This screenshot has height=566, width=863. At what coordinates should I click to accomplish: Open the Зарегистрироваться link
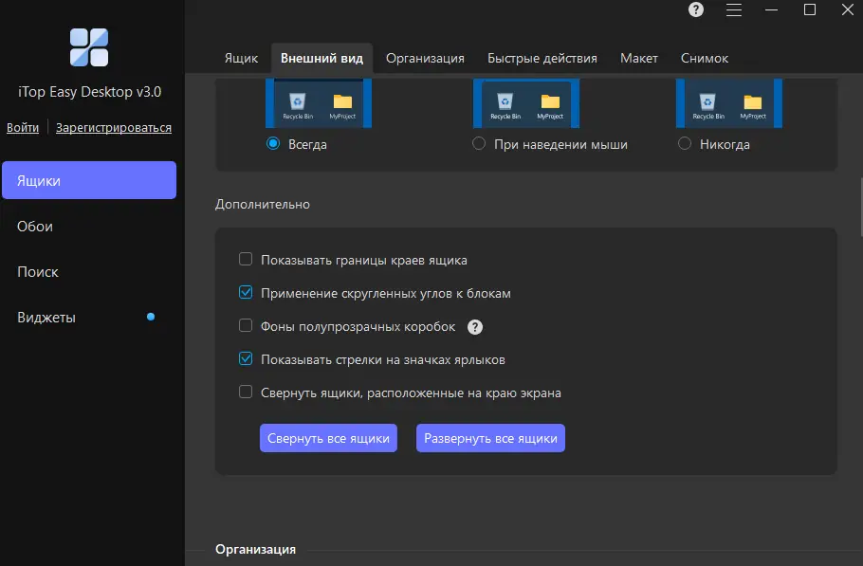point(114,128)
